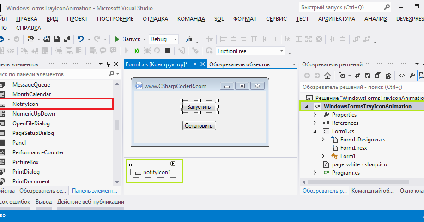Switch to Вывод bottom tab
The image size is (424, 222).
(43, 202)
